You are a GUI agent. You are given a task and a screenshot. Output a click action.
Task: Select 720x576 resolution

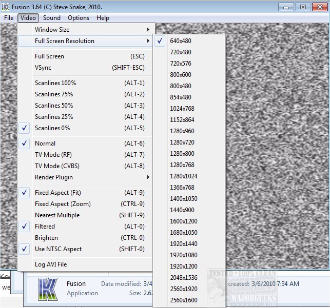coord(189,64)
